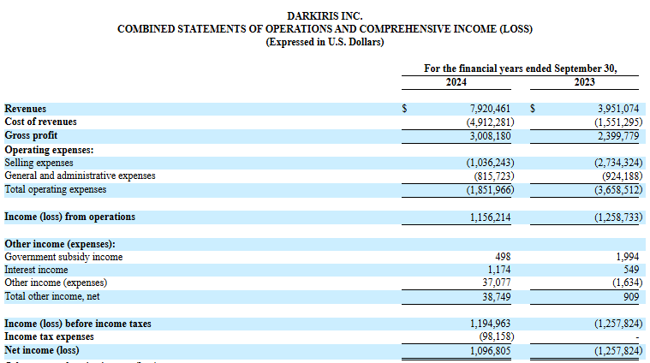
Task: Click the 2023 revenues value 3,951,074
Action: pyautogui.click(x=618, y=109)
